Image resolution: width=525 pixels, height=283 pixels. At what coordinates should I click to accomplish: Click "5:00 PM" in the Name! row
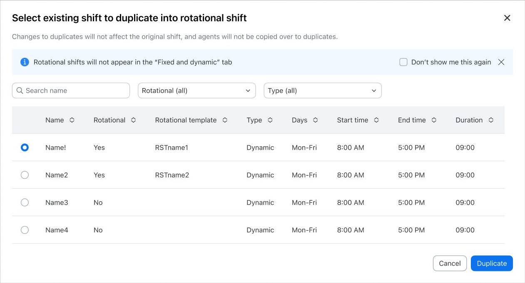[x=411, y=148]
